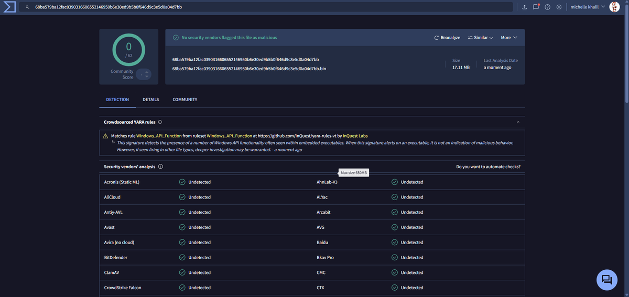Click Undetected check icon for ClamAV
Image resolution: width=629 pixels, height=297 pixels.
(x=182, y=272)
